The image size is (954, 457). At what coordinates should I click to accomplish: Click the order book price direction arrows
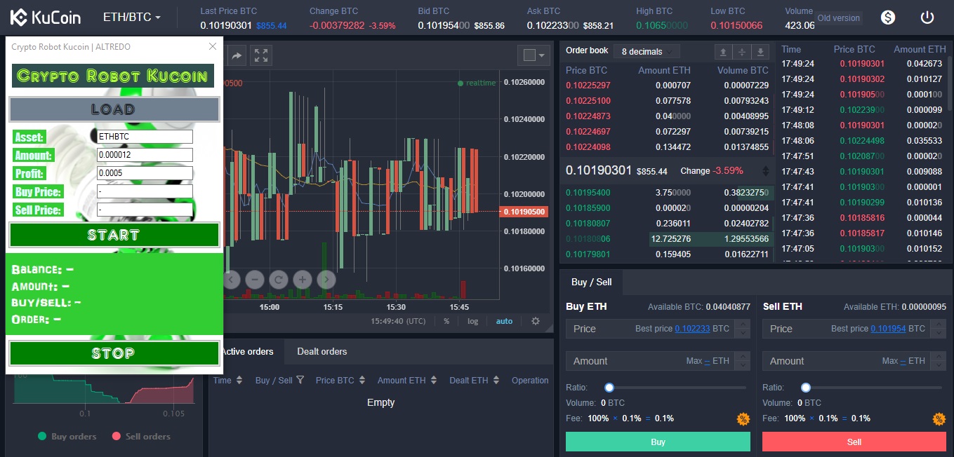[x=766, y=170]
